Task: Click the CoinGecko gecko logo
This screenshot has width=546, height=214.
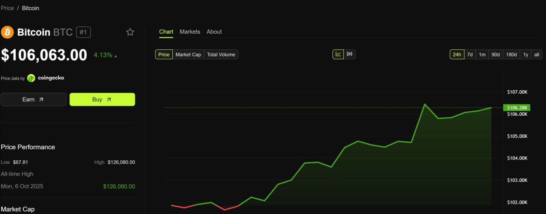Action: tap(31, 78)
